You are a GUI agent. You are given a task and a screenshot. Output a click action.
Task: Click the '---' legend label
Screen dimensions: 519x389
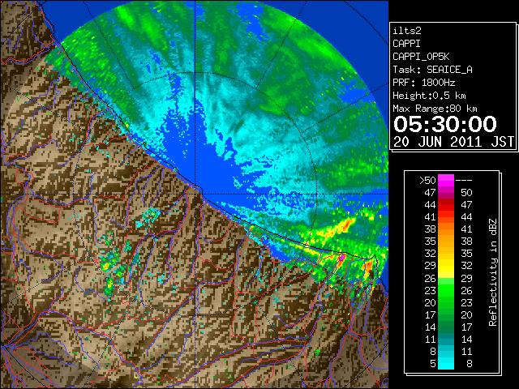click(464, 181)
